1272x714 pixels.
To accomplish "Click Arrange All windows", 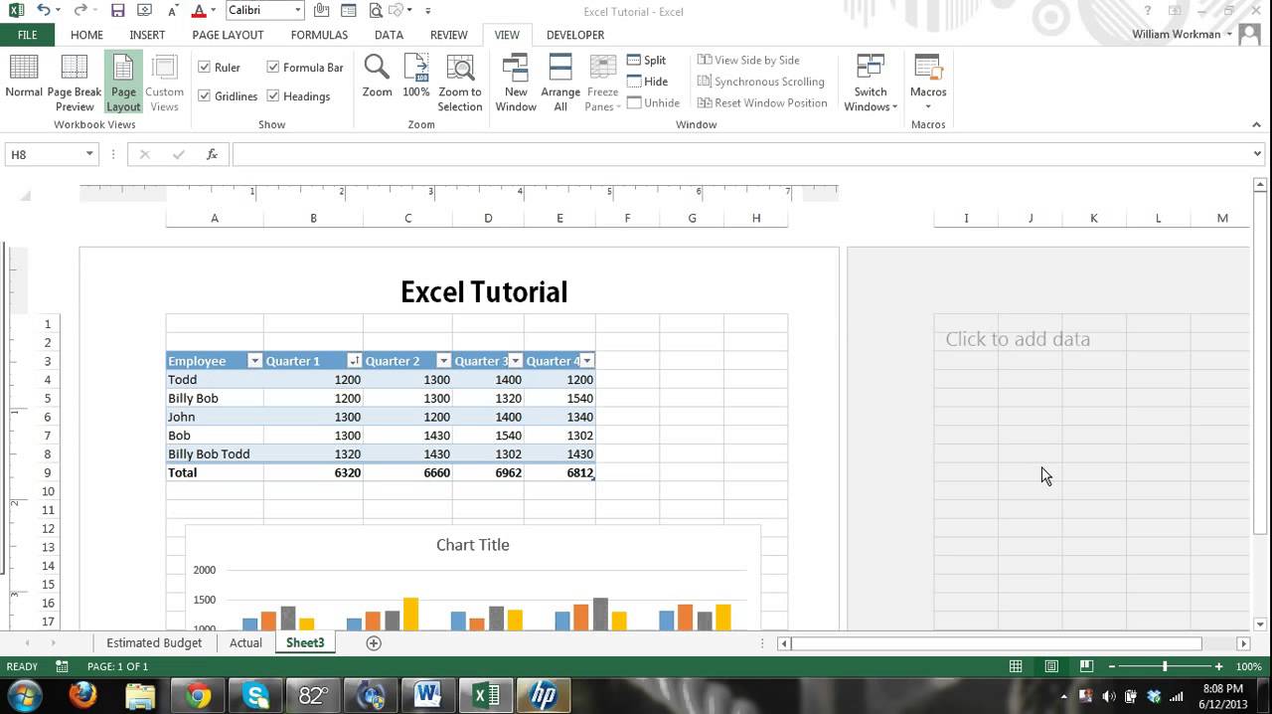I will pyautogui.click(x=560, y=82).
